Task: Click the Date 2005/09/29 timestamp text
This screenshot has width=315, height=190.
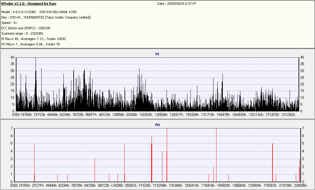Action: [x=177, y=4]
